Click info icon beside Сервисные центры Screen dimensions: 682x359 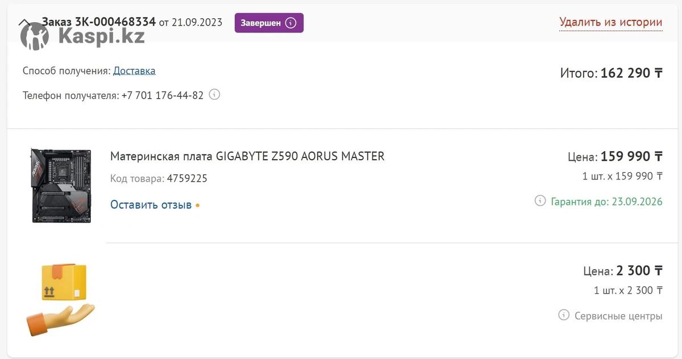tap(563, 315)
